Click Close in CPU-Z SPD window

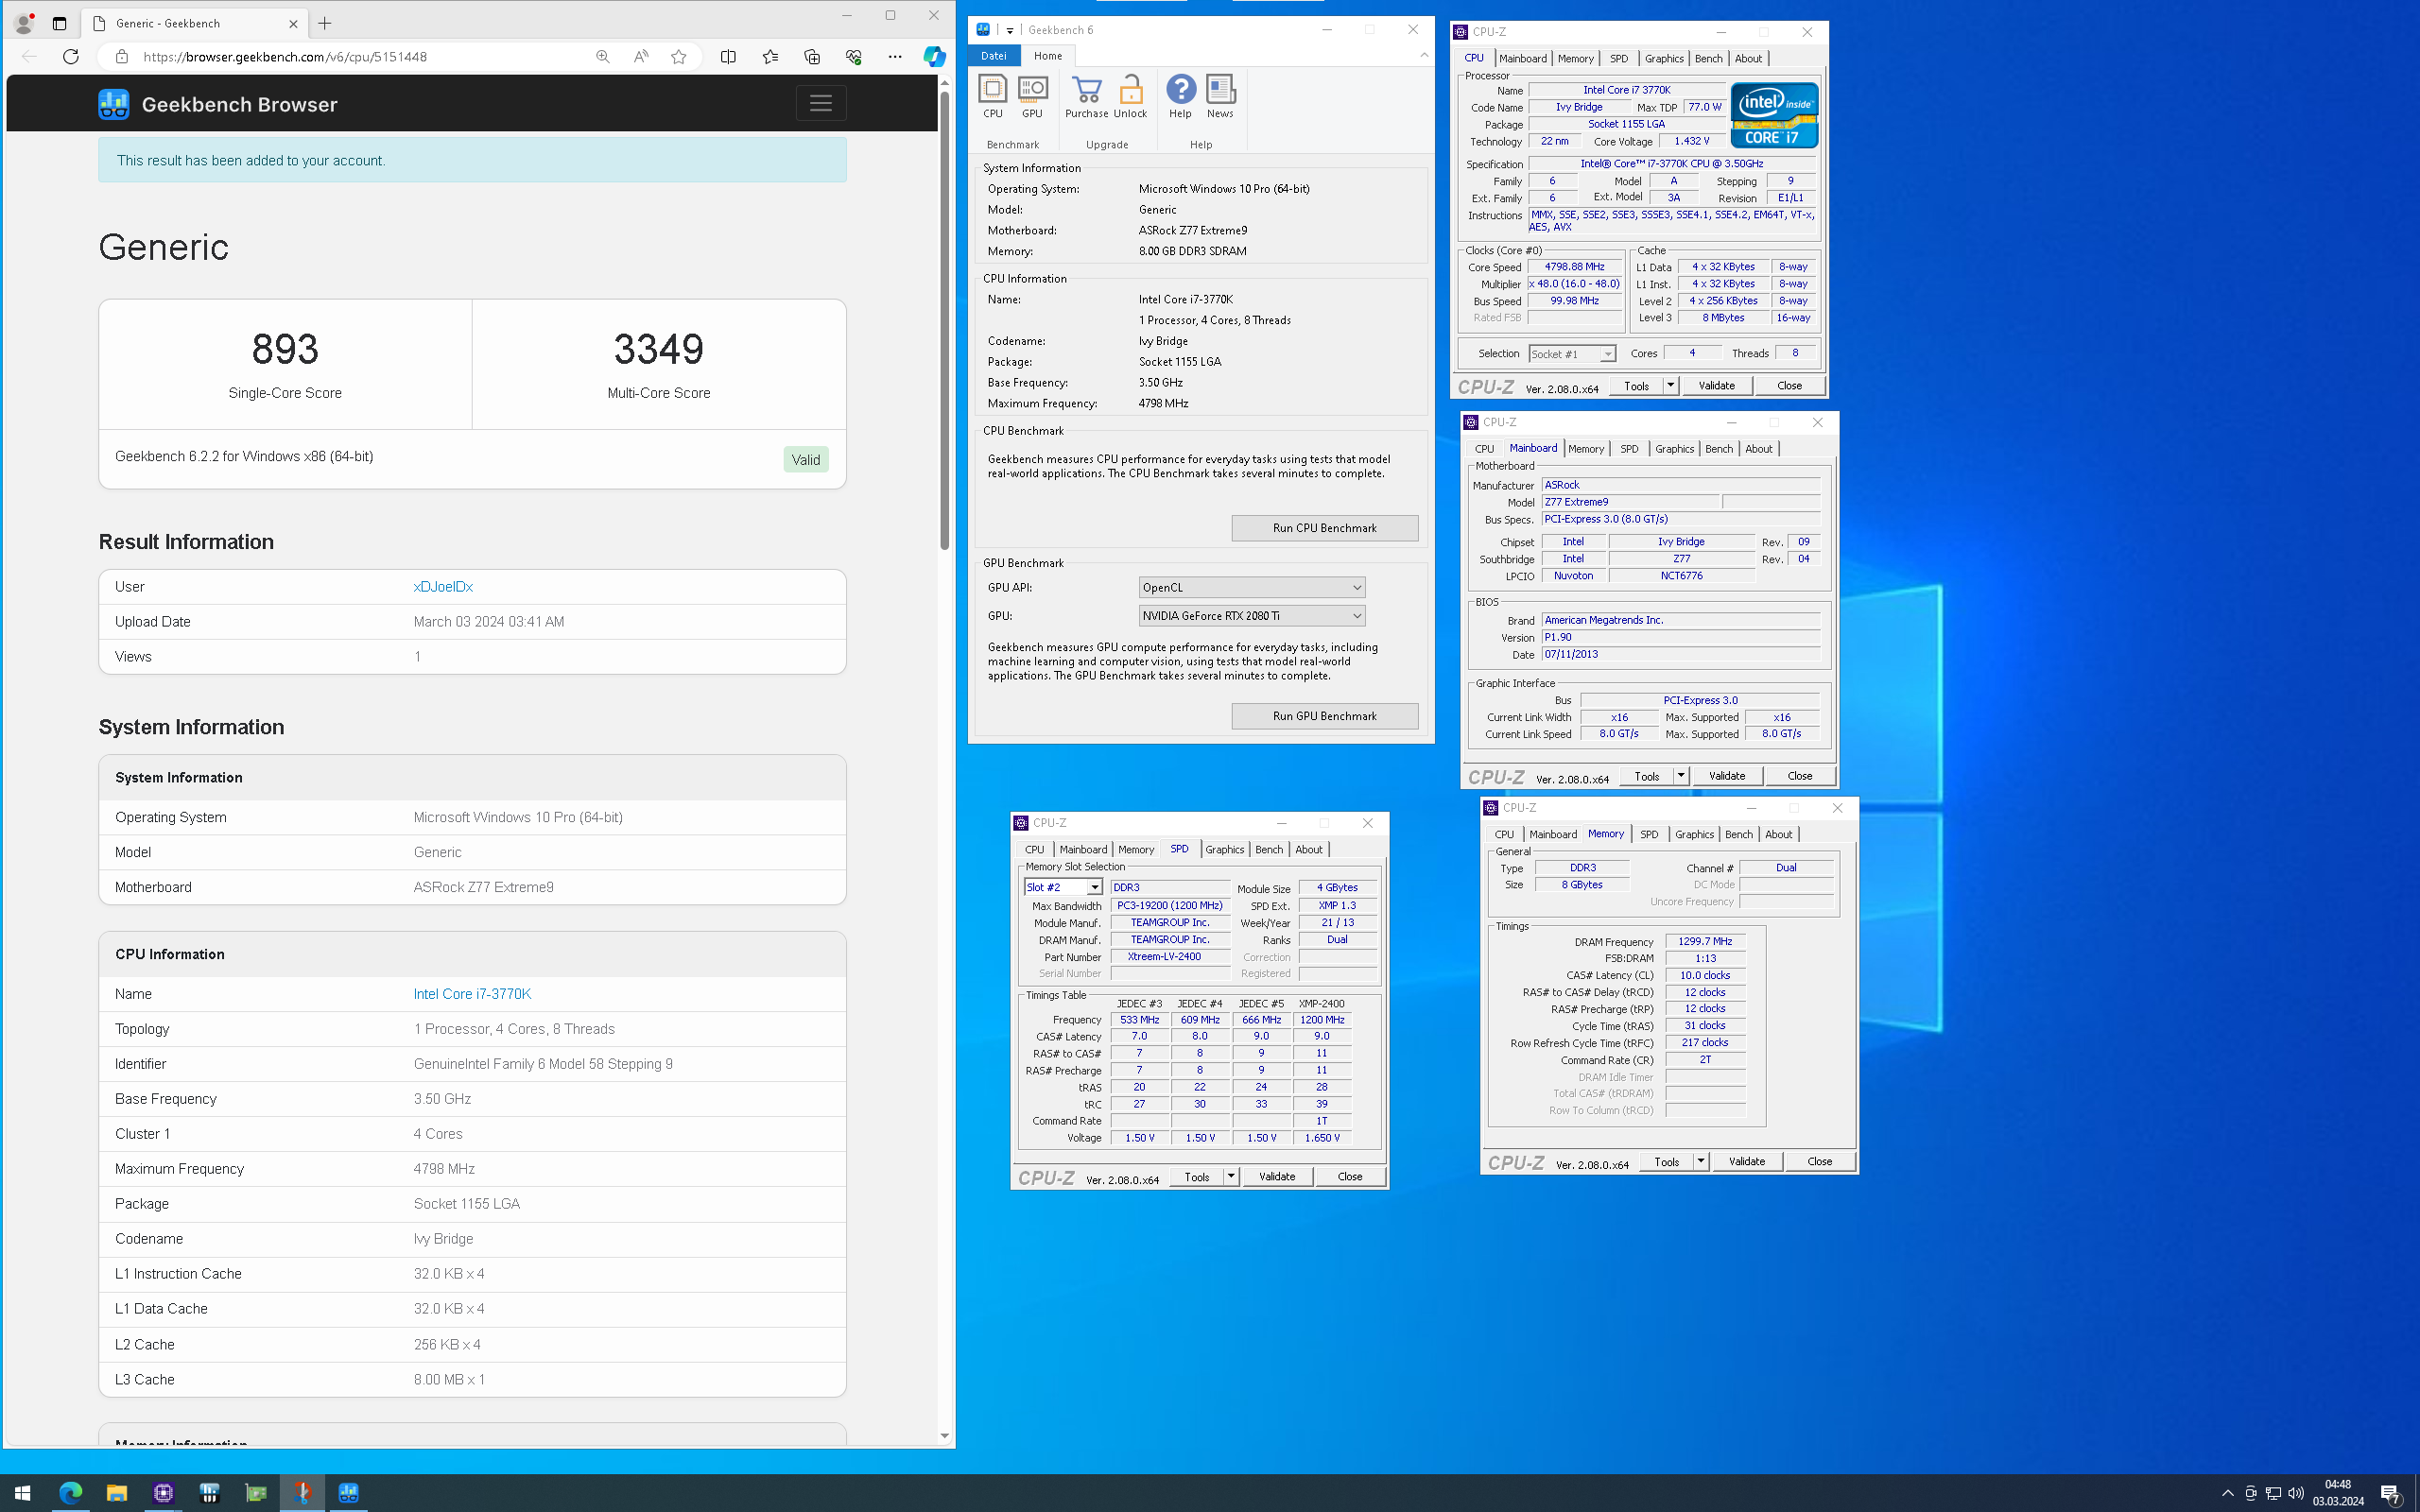(x=1349, y=1177)
